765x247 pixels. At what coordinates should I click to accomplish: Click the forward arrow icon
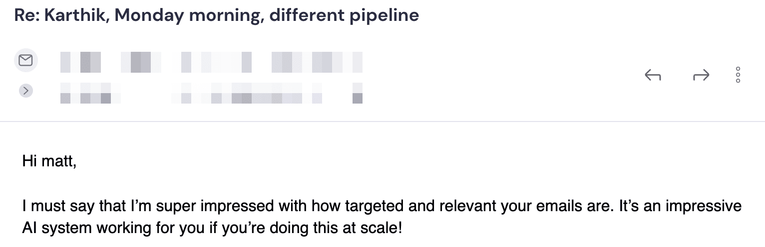tap(701, 75)
